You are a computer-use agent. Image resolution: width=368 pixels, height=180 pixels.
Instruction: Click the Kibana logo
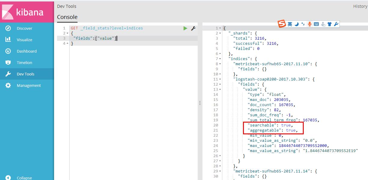(27, 12)
